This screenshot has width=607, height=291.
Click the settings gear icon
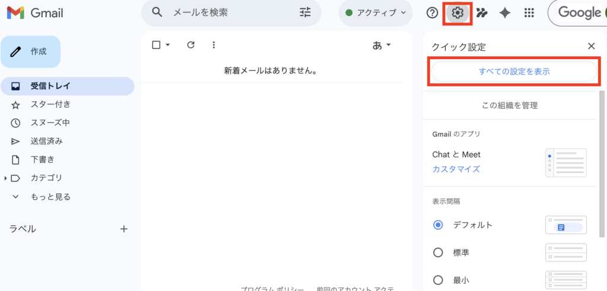point(458,13)
